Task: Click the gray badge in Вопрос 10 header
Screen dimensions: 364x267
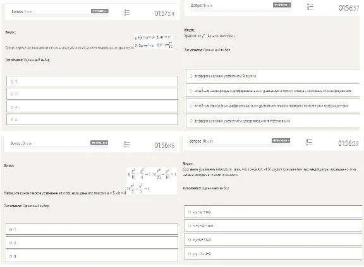Action: [281, 141]
